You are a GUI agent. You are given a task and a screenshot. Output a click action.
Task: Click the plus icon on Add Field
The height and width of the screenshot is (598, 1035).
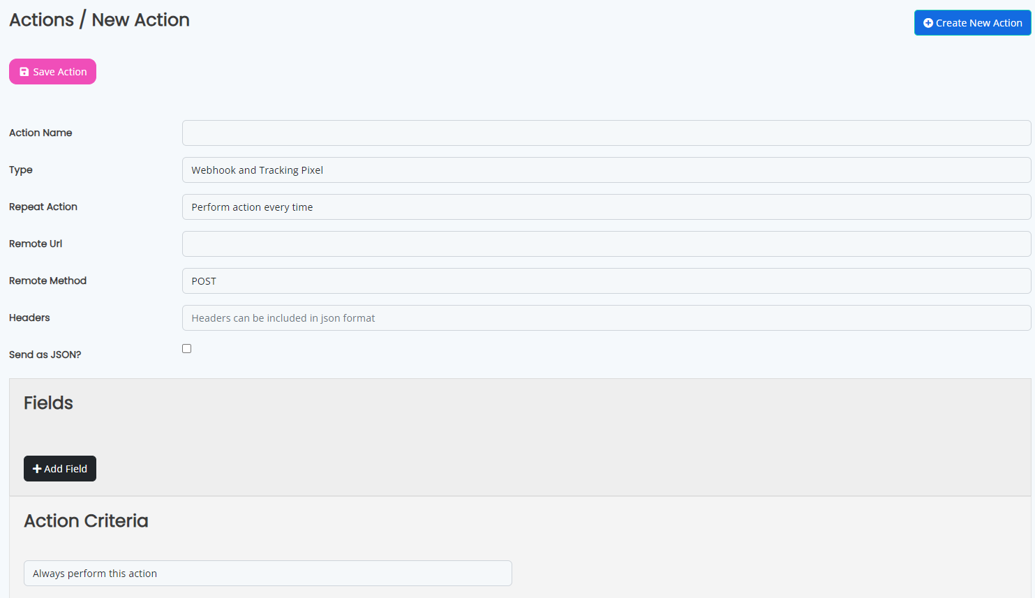coord(37,469)
